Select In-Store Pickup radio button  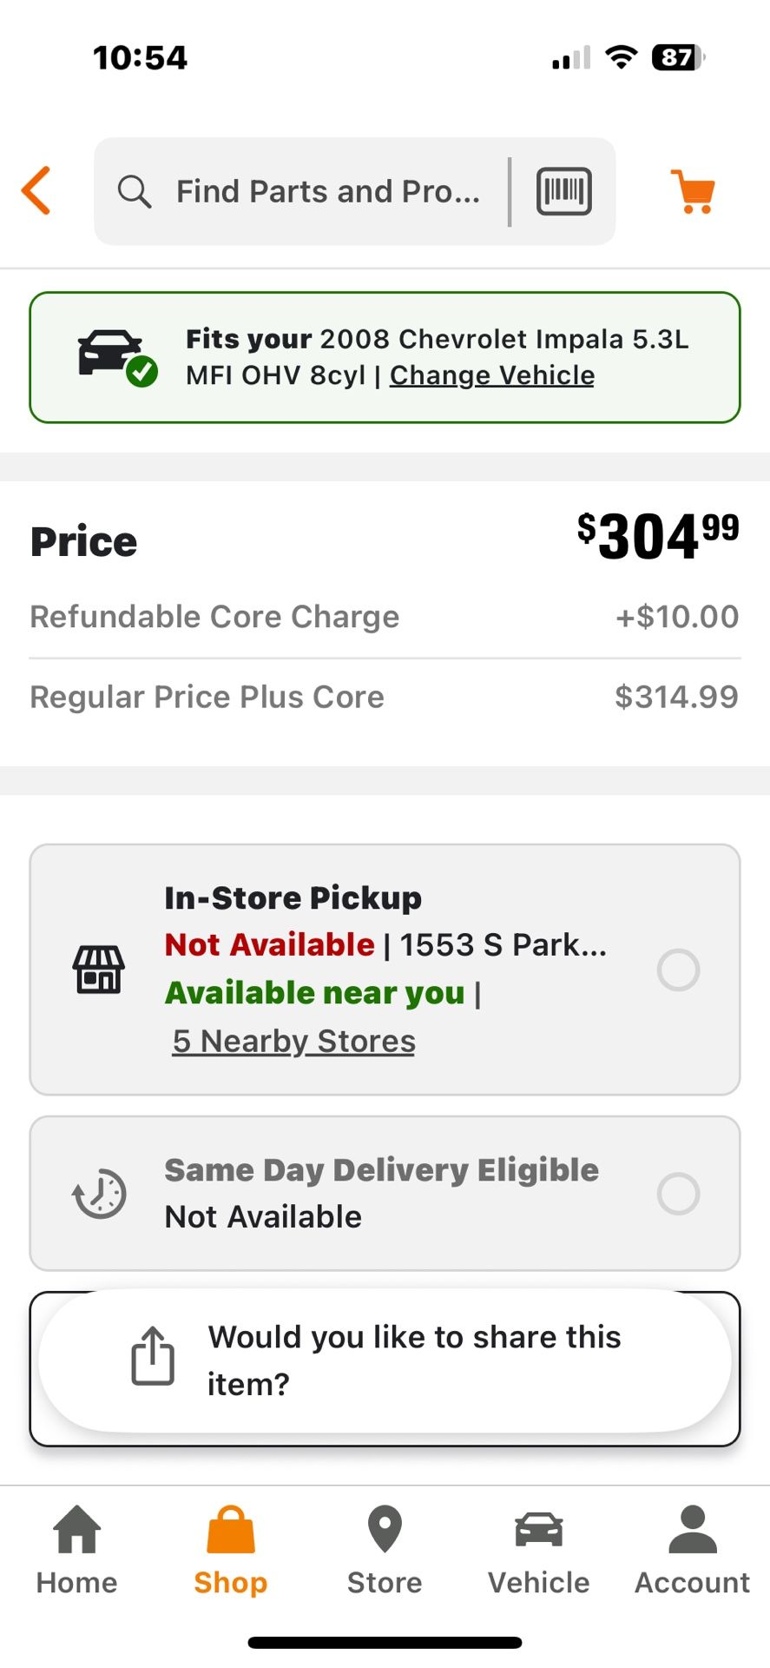678,970
